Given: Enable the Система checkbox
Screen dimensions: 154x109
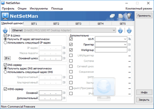Looking at the screenshot, I should (71, 61).
